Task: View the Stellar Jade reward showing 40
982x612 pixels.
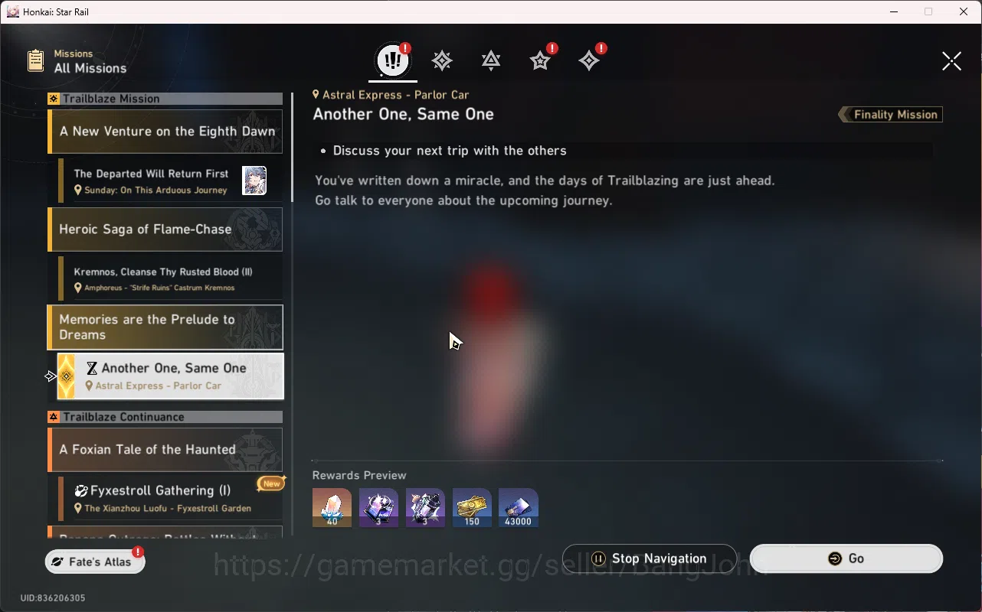Action: pos(332,508)
